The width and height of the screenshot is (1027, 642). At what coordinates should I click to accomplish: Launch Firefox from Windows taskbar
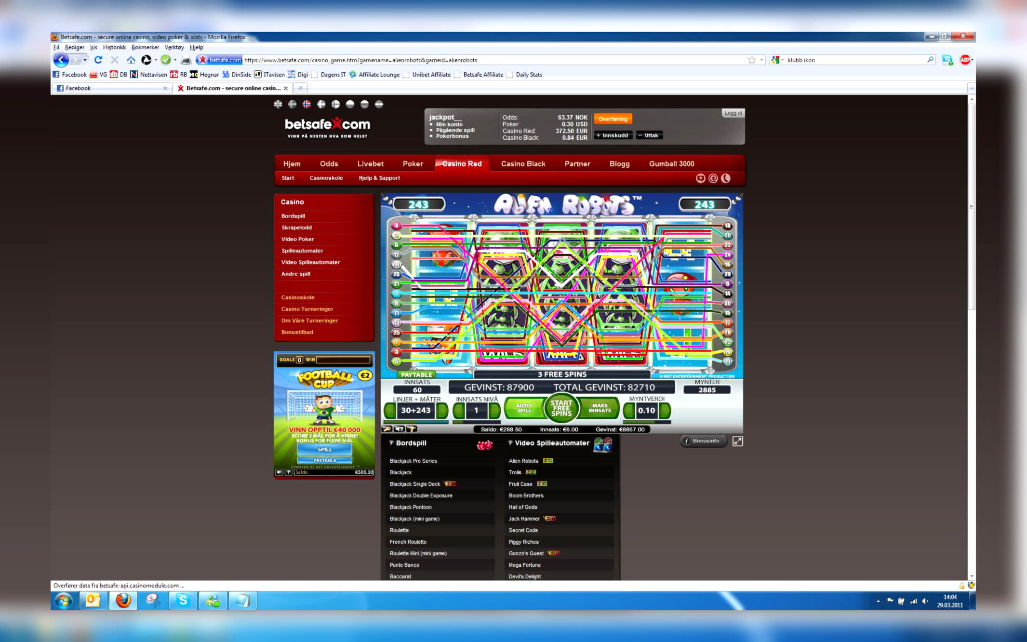123,601
